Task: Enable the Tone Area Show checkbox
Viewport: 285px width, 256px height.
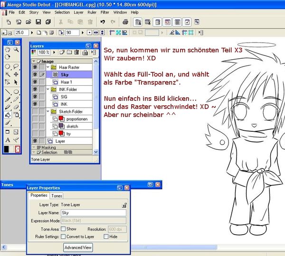Action: pos(63,229)
